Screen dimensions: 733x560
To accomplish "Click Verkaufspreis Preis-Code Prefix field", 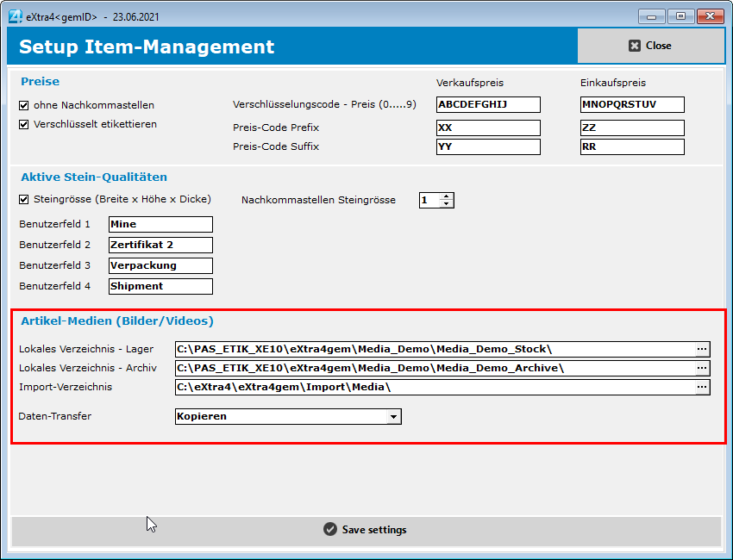I will click(488, 128).
